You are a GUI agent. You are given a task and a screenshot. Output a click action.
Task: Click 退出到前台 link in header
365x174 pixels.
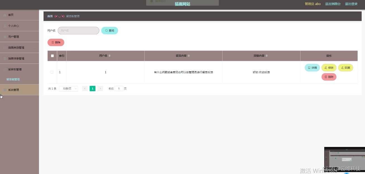[x=333, y=4]
